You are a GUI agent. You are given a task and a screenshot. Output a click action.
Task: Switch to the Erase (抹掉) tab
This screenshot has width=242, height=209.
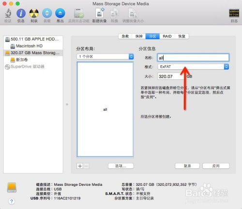(139, 36)
